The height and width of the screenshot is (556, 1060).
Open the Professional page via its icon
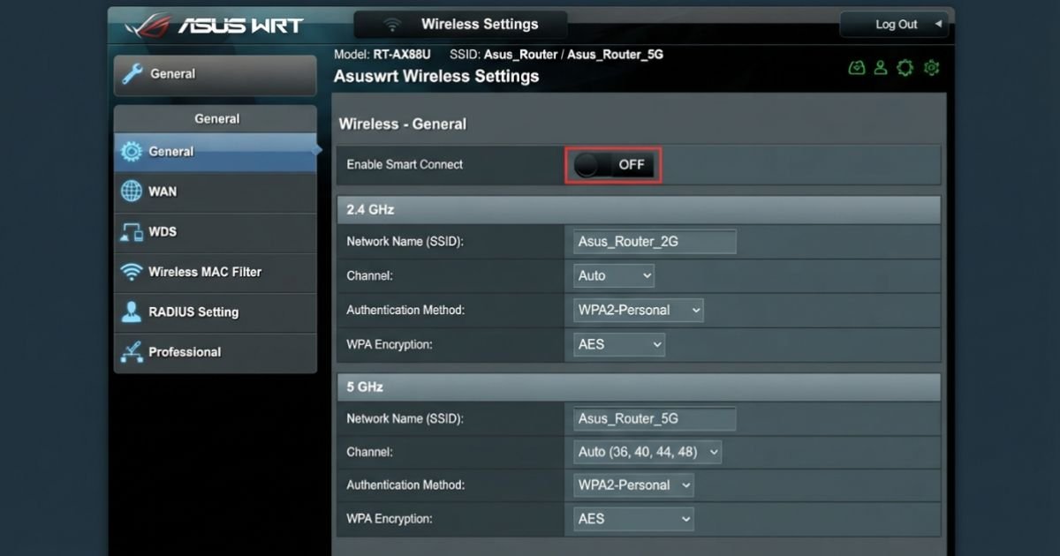[132, 352]
